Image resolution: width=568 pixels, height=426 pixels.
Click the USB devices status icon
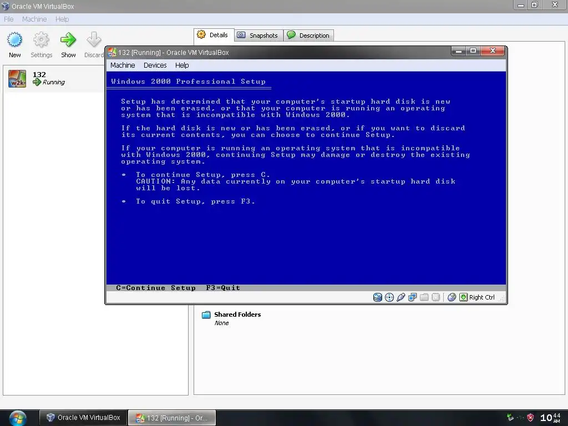pyautogui.click(x=400, y=297)
